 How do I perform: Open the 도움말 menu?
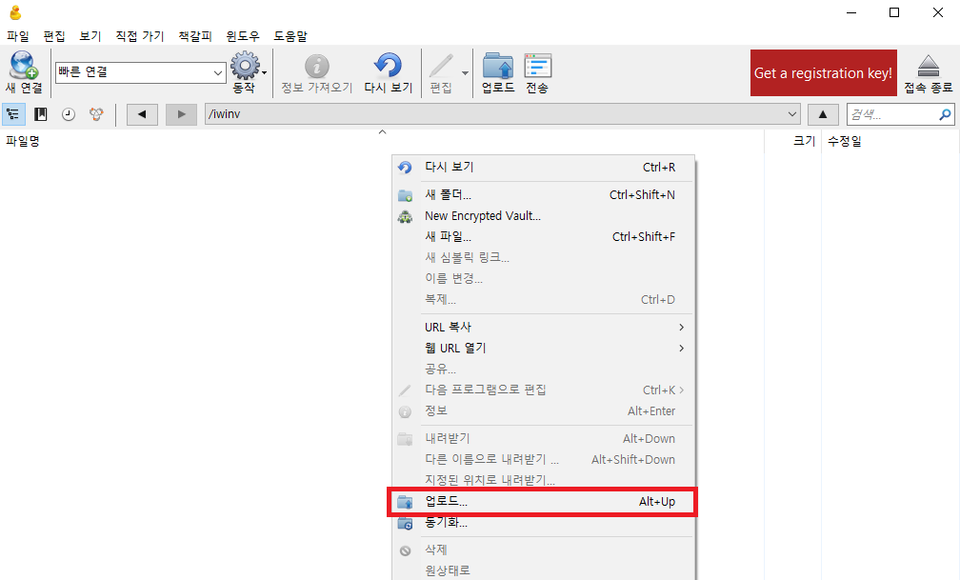pos(290,36)
